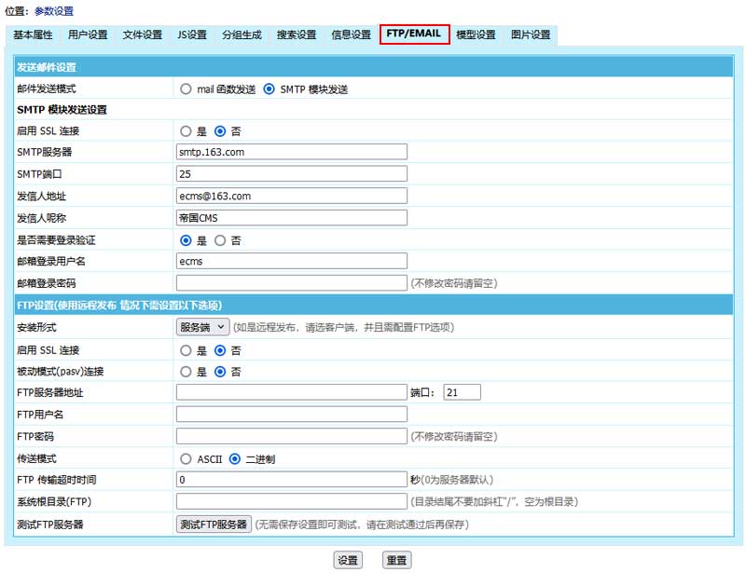Enable SSL for SMTP by selecting 是
Image resolution: width=746 pixels, height=586 pixels.
pos(186,131)
